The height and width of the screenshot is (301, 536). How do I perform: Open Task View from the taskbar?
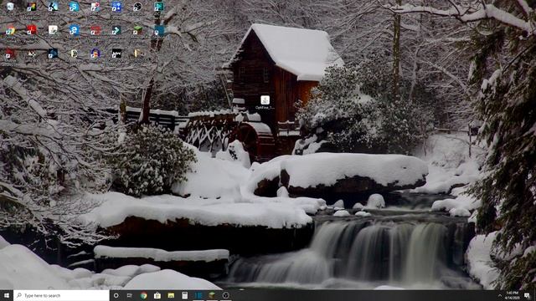(x=130, y=295)
